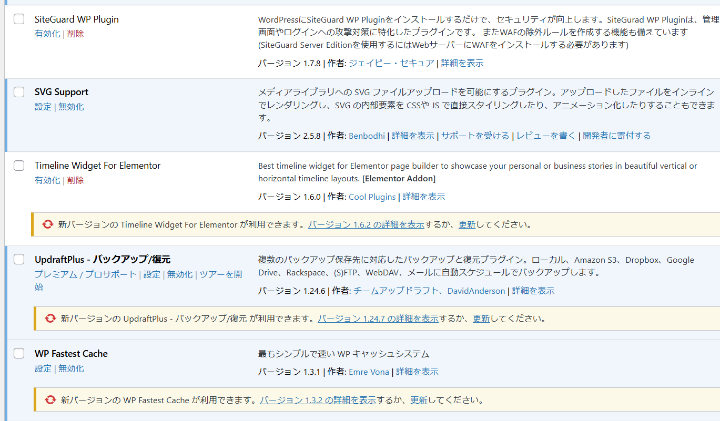720x421 pixels.
Task: View 詳細を表示 for SVG Support
Action: click(413, 136)
